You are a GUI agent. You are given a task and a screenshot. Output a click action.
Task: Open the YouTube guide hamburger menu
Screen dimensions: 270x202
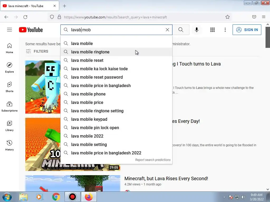click(9, 30)
